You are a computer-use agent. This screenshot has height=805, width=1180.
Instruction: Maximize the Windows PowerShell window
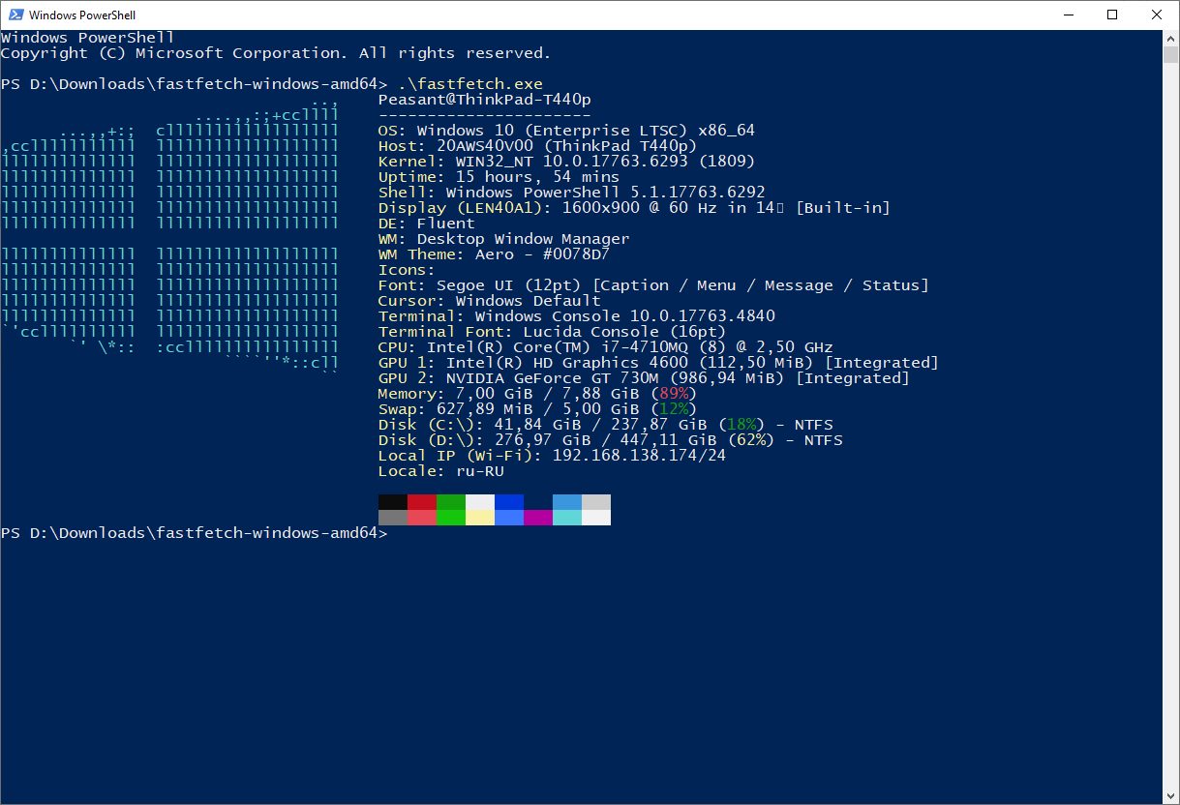click(1112, 15)
